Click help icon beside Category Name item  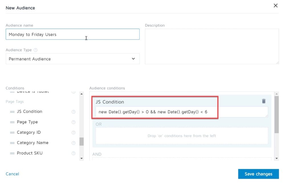pos(74,143)
